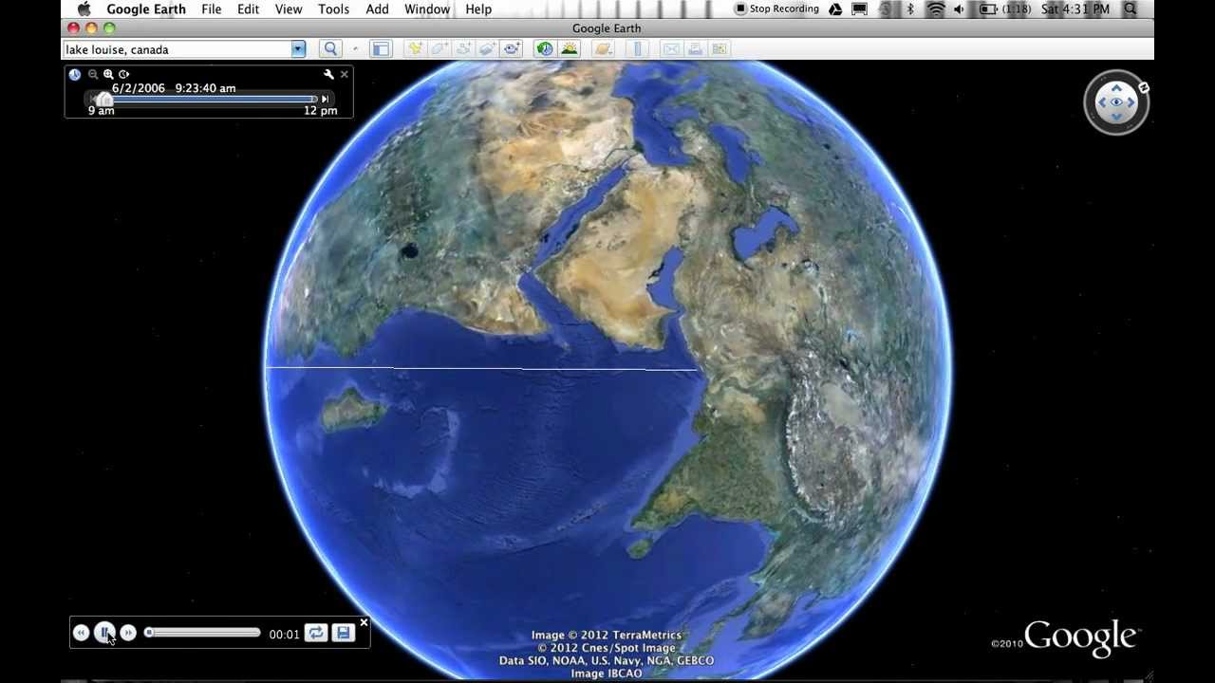The width and height of the screenshot is (1215, 683).
Task: Open the Edit menu
Action: pos(248,9)
